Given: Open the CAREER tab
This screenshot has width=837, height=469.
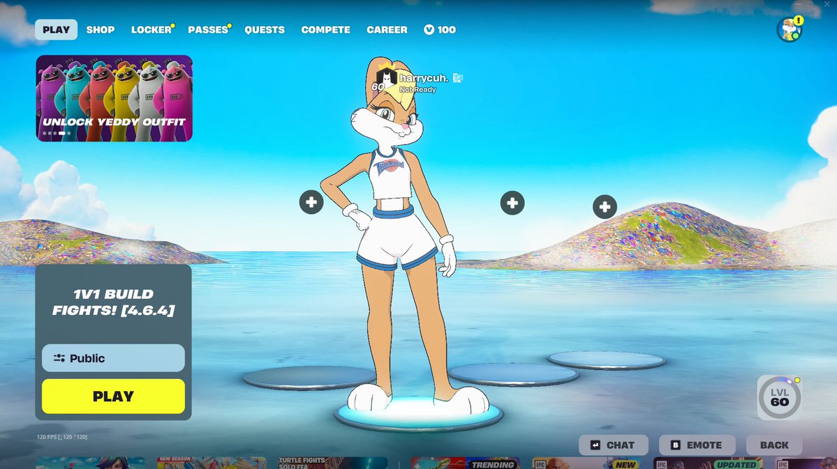Looking at the screenshot, I should (387, 30).
